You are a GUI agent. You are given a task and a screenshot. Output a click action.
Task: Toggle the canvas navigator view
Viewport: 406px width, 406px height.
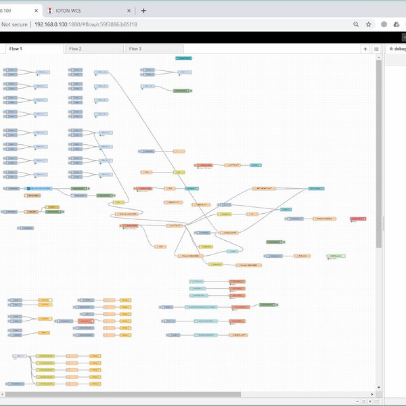[x=376, y=401]
